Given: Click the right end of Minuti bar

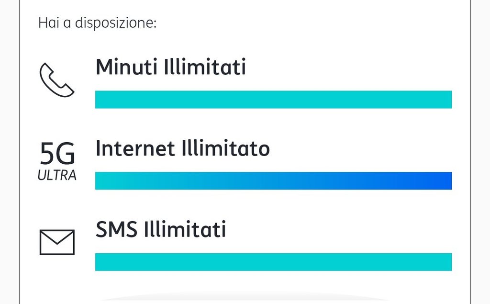Looking at the screenshot, I should coord(444,100).
